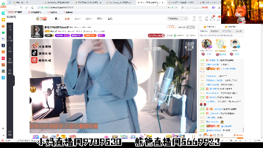Click the headset icon at the dark sidebar bottom

point(10,132)
